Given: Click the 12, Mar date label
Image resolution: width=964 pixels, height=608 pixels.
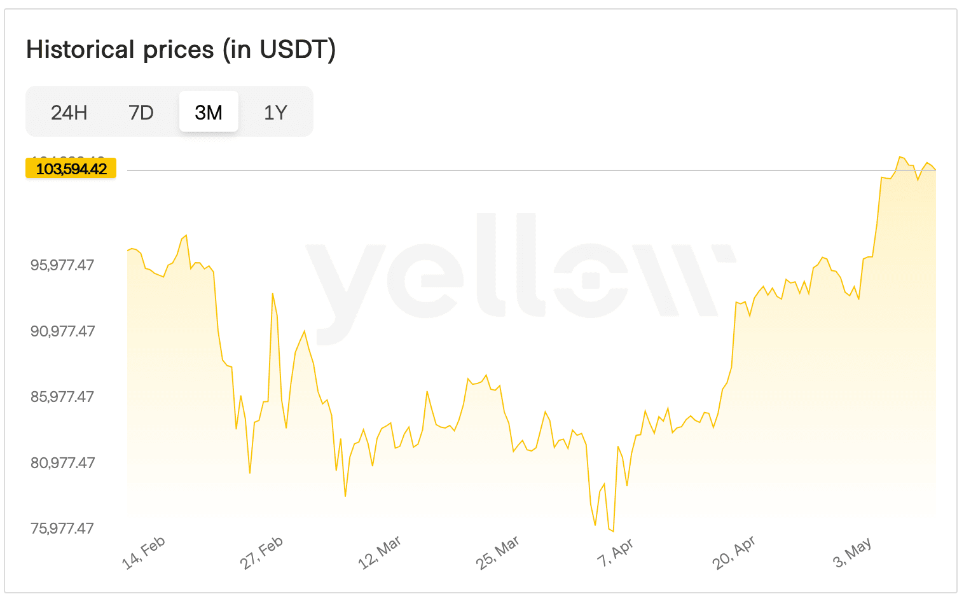Looking at the screenshot, I should pyautogui.click(x=380, y=552).
